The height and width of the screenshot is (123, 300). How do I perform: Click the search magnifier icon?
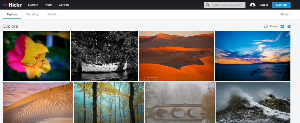click(x=207, y=5)
